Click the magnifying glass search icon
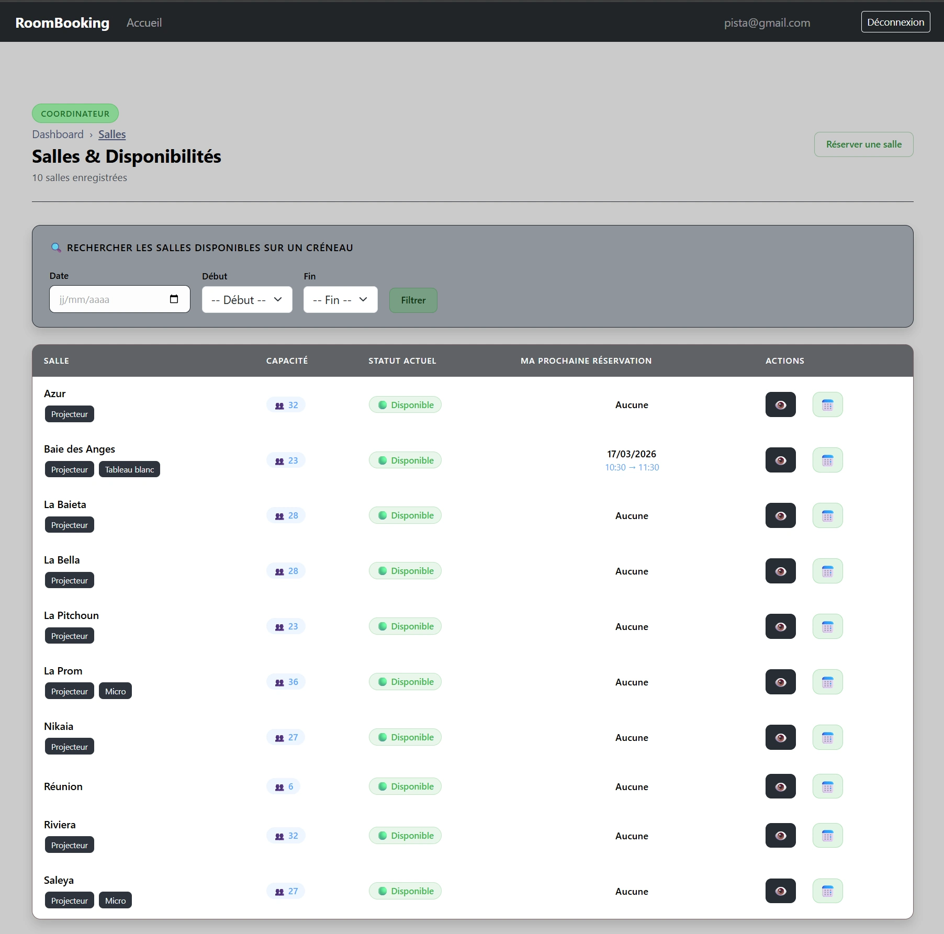Image resolution: width=944 pixels, height=934 pixels. pos(57,247)
